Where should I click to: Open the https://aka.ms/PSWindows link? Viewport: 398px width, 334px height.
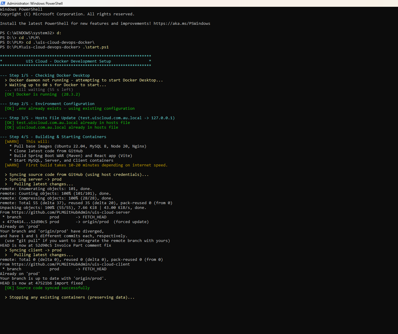(182, 24)
